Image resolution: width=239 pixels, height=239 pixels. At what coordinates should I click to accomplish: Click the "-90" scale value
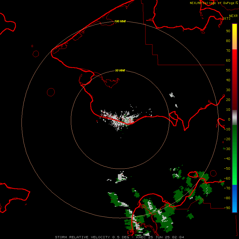(x=227, y=208)
